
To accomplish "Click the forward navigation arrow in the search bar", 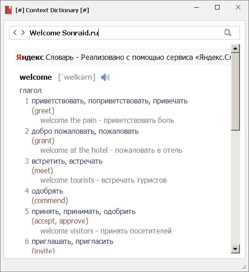I will 23,33.
